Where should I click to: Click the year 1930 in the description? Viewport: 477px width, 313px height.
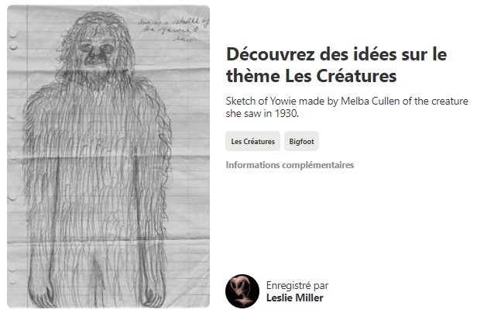pos(286,113)
